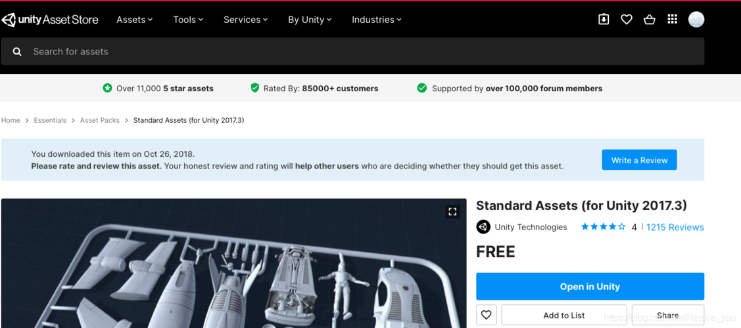The image size is (741, 328).
Task: Click the Unity Asset Store logo
Action: 50,19
